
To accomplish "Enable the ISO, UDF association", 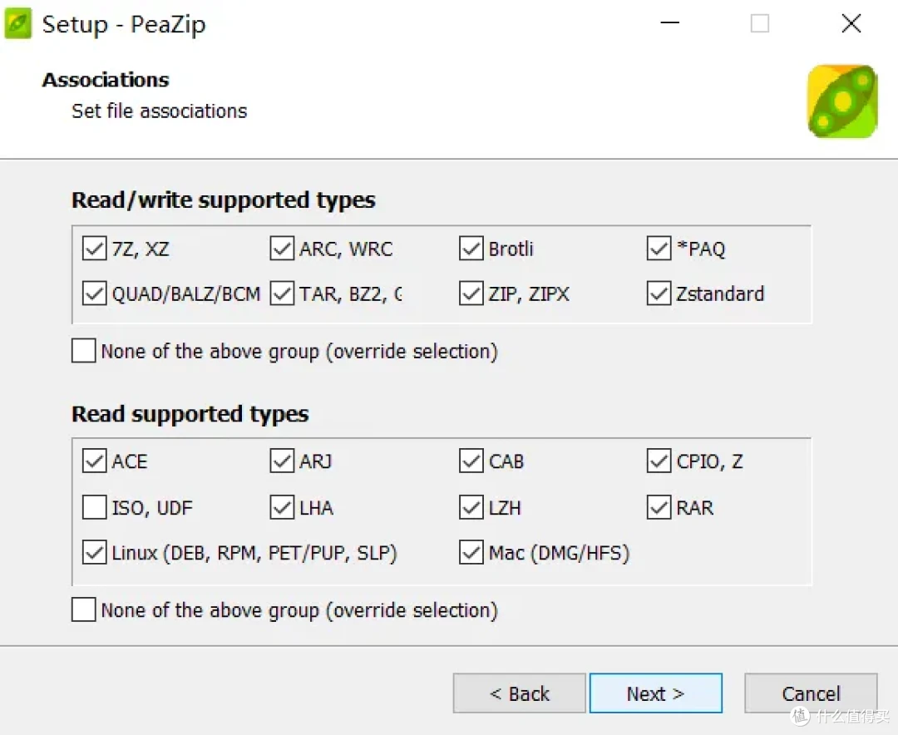I will tap(95, 507).
